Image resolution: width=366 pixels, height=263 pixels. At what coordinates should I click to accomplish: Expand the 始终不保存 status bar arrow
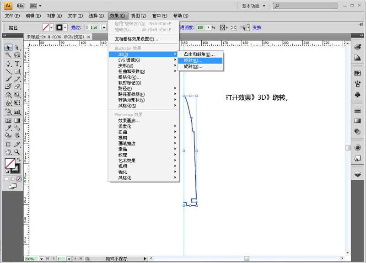coord(145,258)
